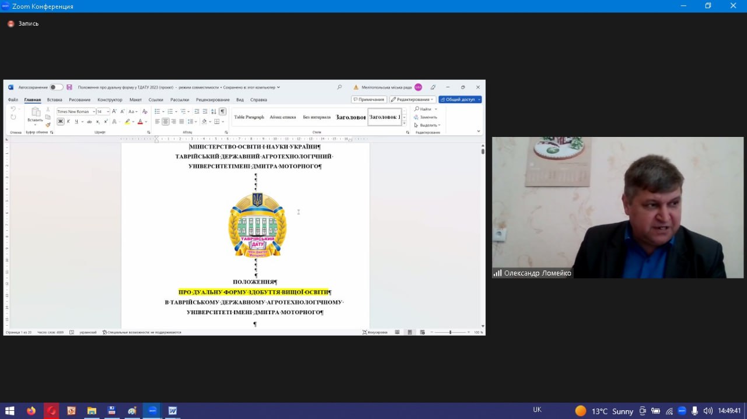Toggle Italic К formatting
Screen dimensions: 747x419
[68, 122]
